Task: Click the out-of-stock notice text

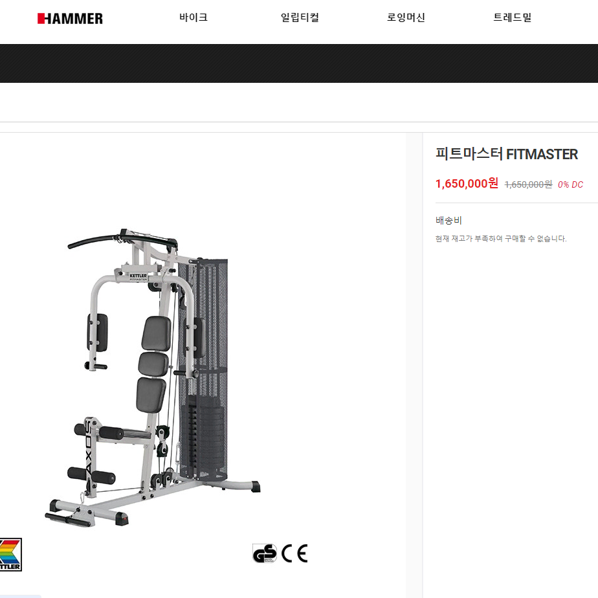Action: coord(501,239)
